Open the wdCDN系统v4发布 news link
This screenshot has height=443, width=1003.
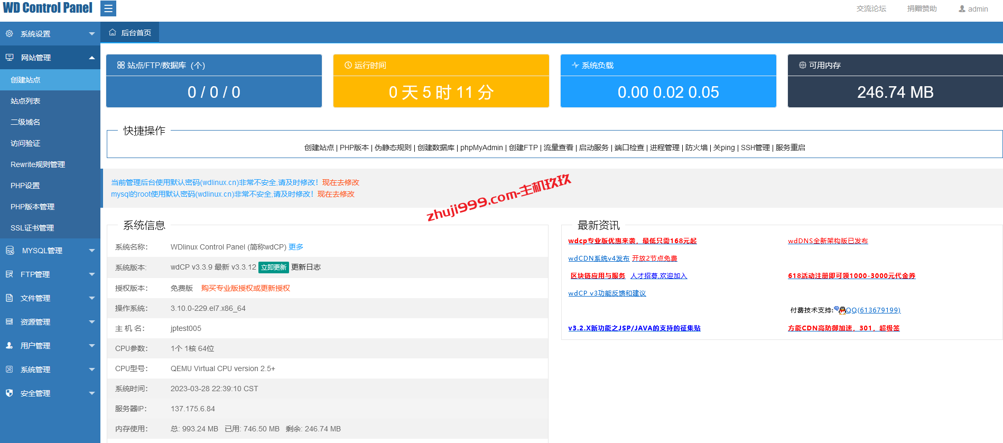coord(599,259)
